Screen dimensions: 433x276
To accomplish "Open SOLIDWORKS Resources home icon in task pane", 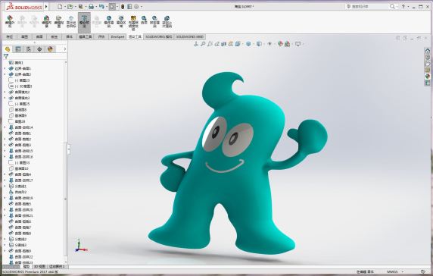I will [x=428, y=51].
